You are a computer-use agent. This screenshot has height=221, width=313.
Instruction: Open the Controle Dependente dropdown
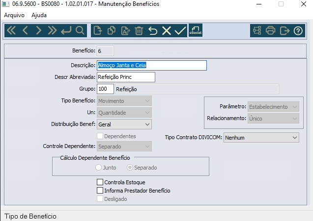pos(124,147)
